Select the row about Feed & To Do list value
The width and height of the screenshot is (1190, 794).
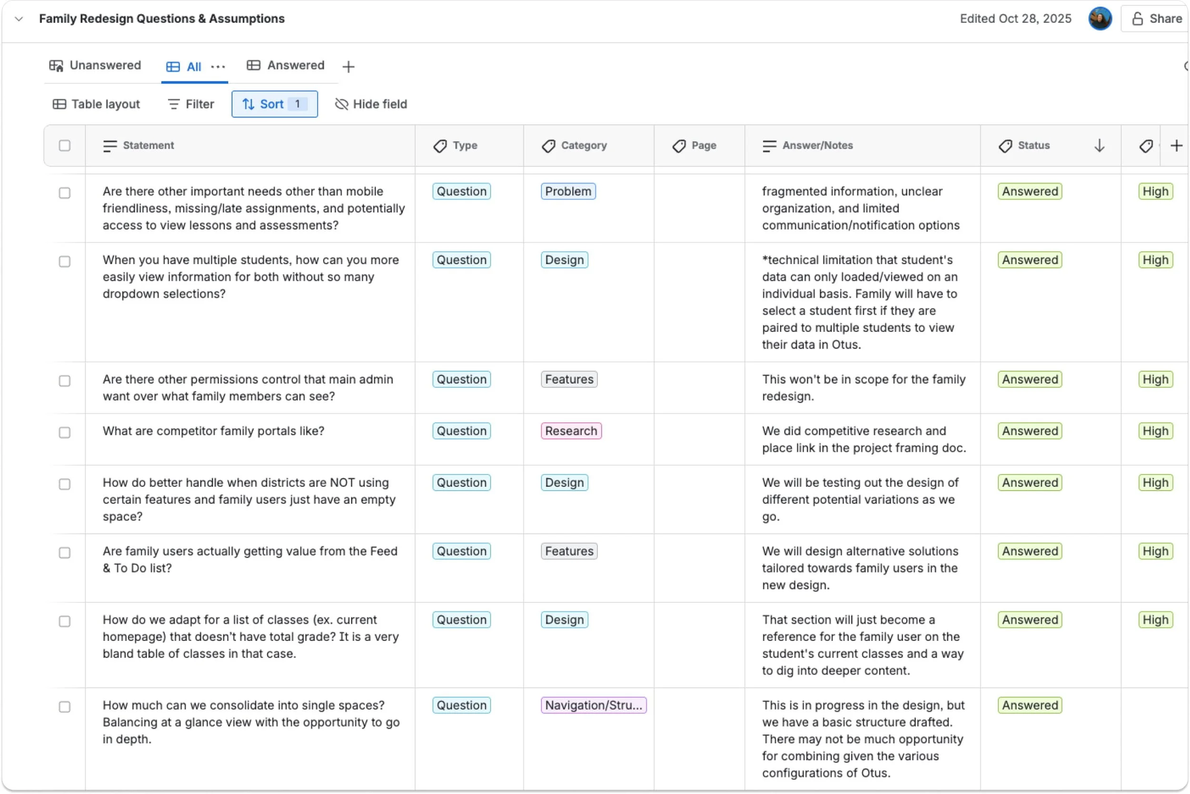coord(64,552)
